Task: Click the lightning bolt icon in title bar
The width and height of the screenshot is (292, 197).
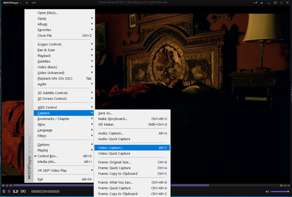Action: pos(27,3)
